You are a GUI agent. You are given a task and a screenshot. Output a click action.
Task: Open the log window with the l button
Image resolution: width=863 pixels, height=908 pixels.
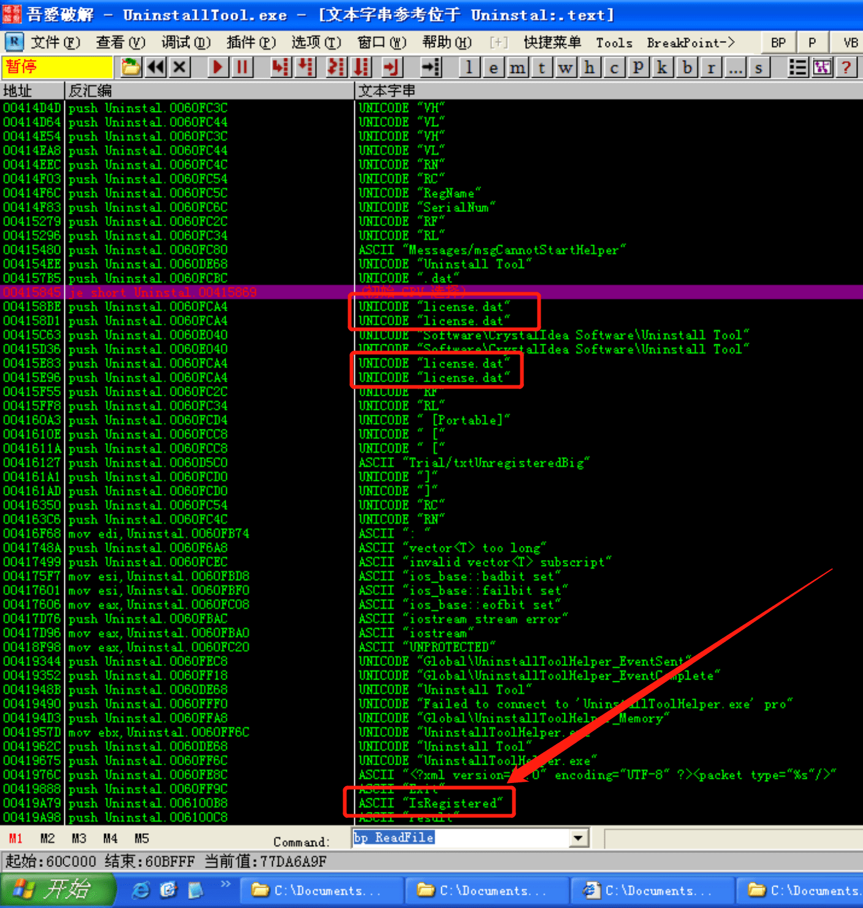click(x=469, y=67)
